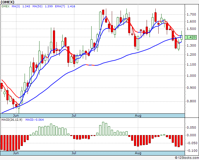Select the MA(50) indicator label

pyautogui.click(x=37, y=6)
